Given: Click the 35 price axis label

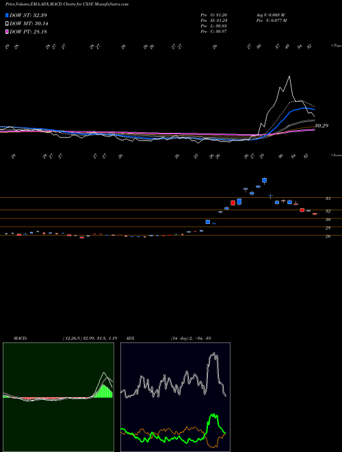Looking at the screenshot, I should click(328, 199).
